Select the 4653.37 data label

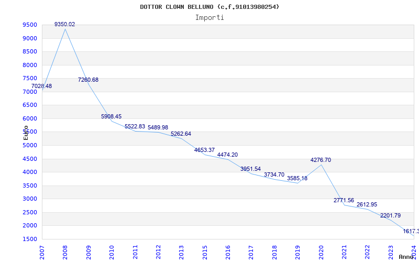pos(204,150)
